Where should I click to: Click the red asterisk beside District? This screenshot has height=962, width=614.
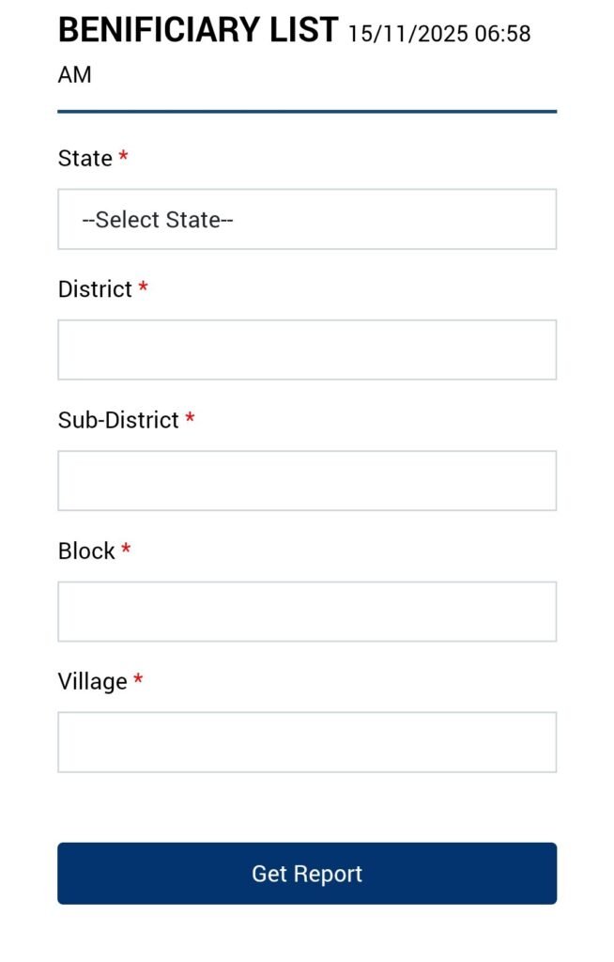(x=143, y=288)
